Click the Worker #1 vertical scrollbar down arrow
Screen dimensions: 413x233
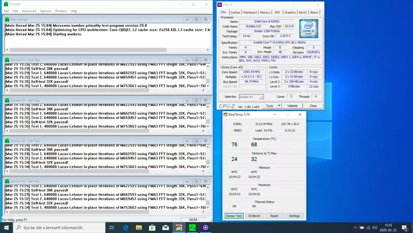208,86
